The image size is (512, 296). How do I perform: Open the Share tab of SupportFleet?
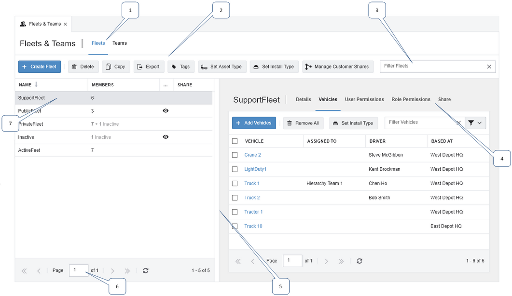(444, 99)
